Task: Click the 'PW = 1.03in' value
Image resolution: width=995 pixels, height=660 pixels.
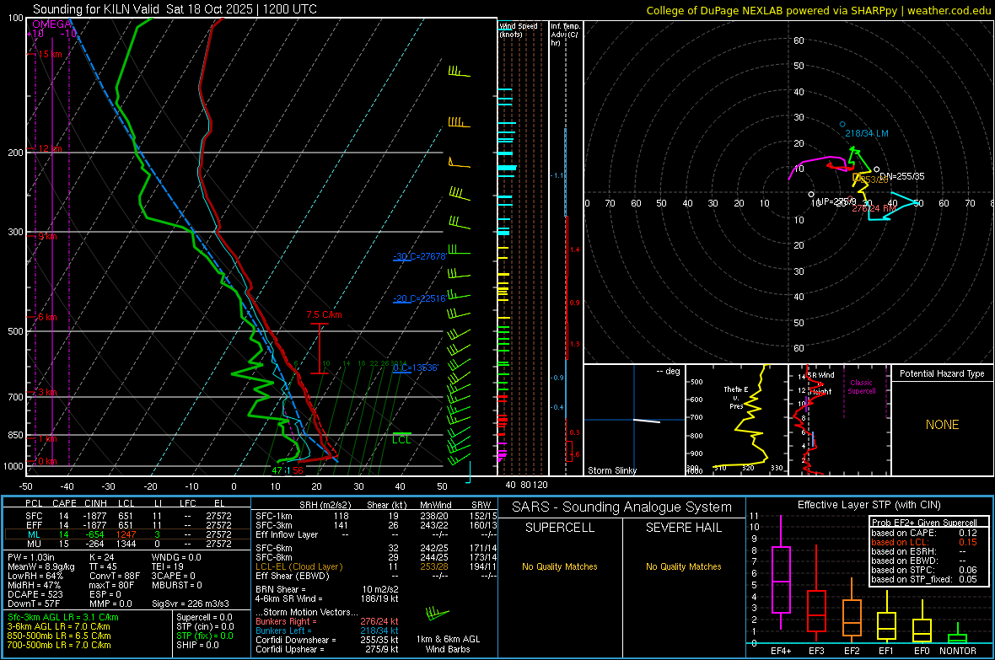Action: tap(31, 557)
